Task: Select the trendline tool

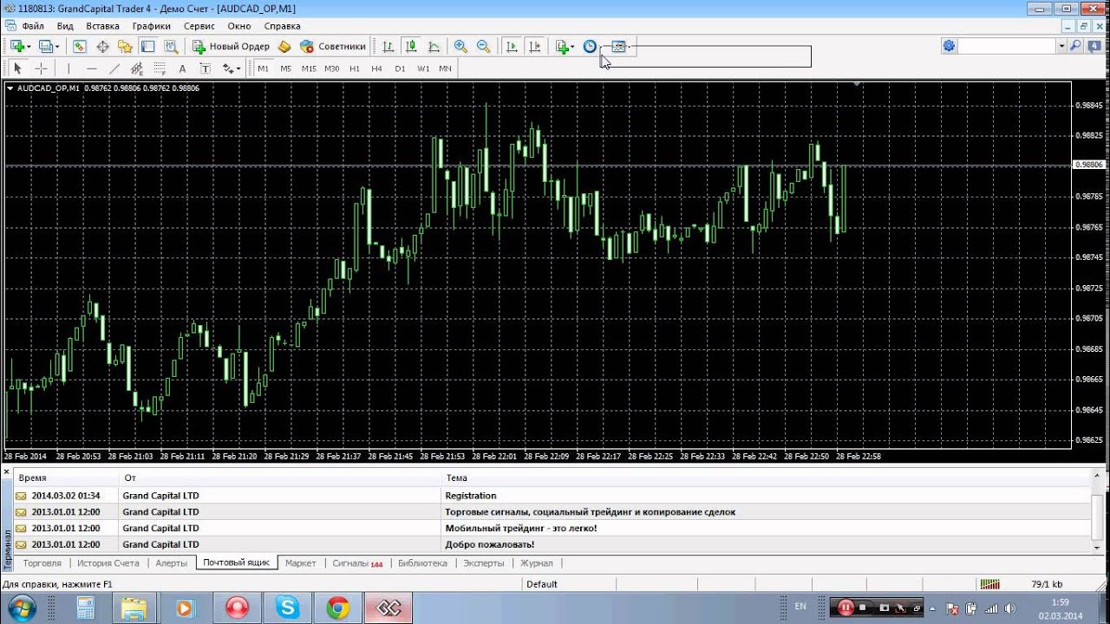Action: (x=114, y=68)
